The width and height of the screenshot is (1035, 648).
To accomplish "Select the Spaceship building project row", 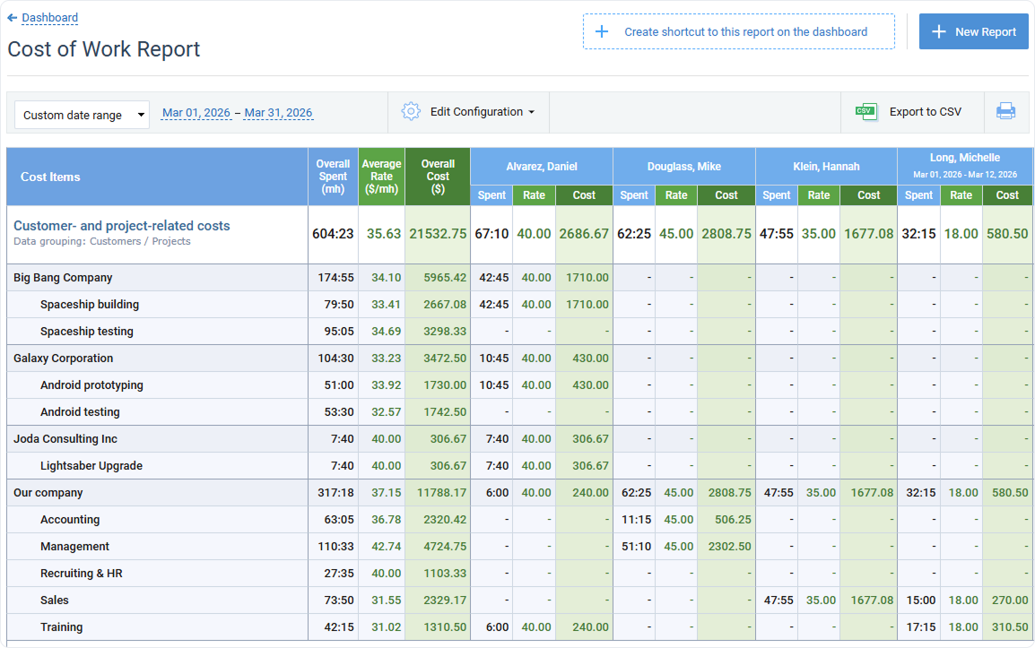I will [89, 305].
